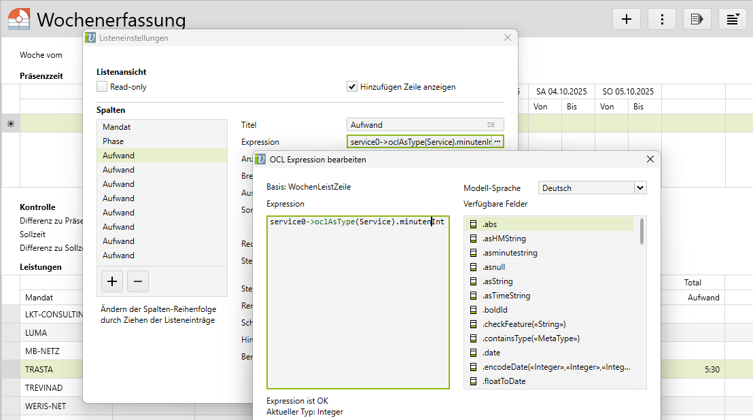
Task: Open the three-dot overflow menu in top toolbar
Action: point(661,19)
